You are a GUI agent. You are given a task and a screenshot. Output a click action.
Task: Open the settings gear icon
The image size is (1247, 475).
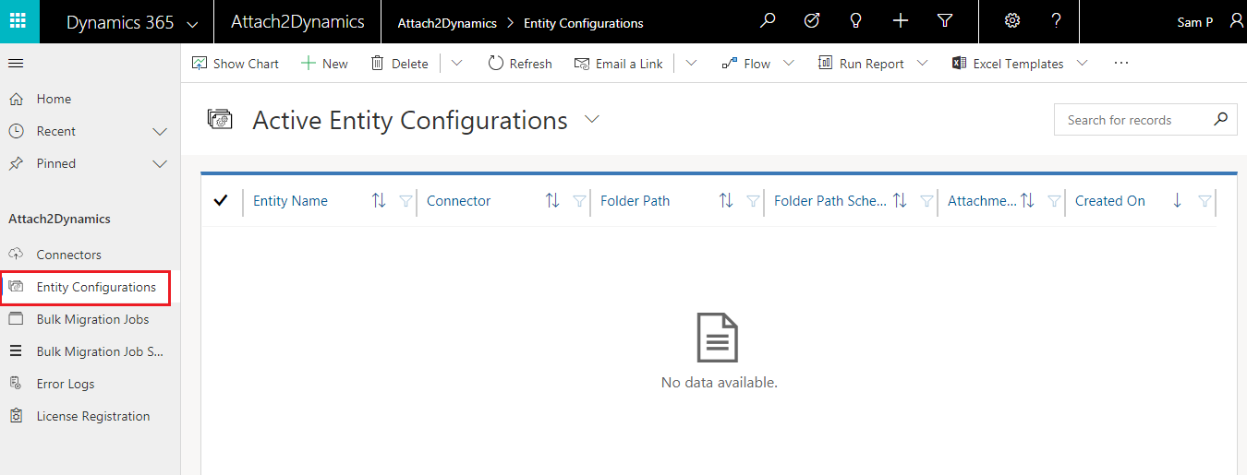pyautogui.click(x=1012, y=21)
